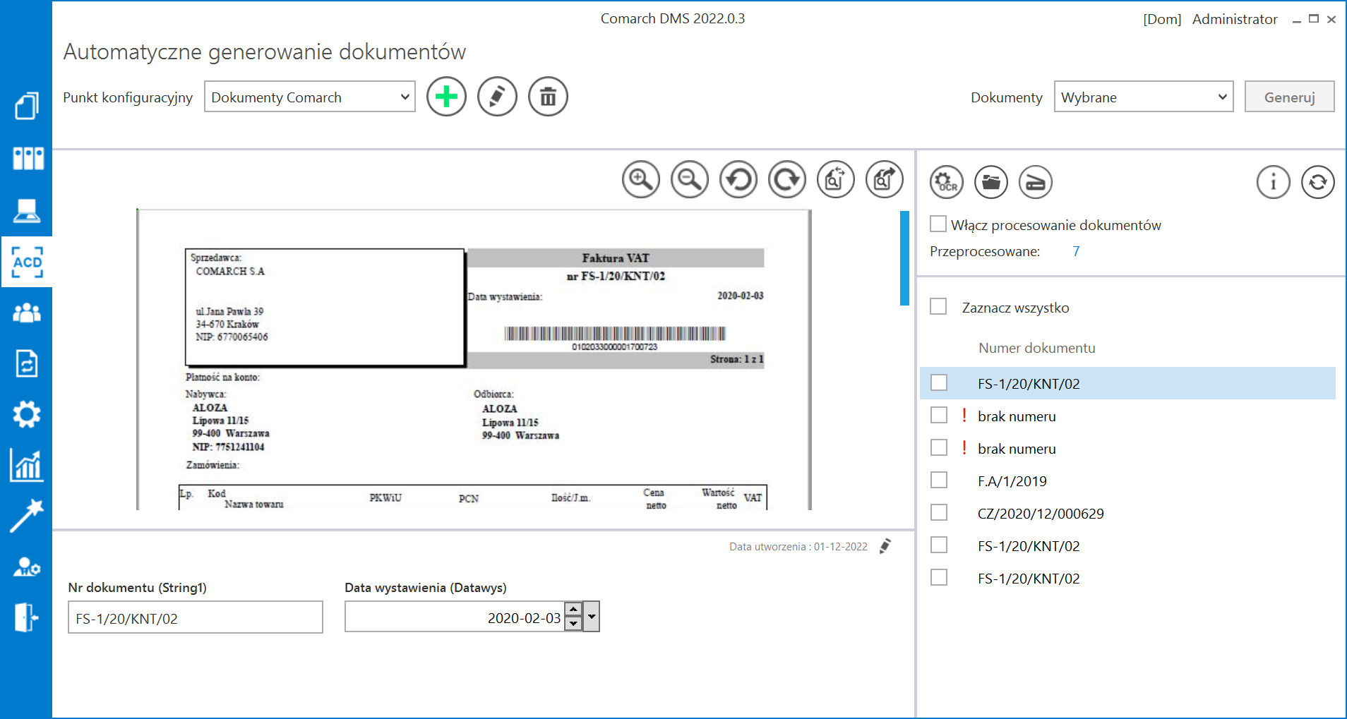Click the Generuj button
Image resolution: width=1347 pixels, height=719 pixels.
[1289, 97]
